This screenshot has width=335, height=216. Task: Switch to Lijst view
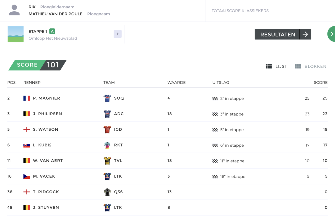(276, 66)
